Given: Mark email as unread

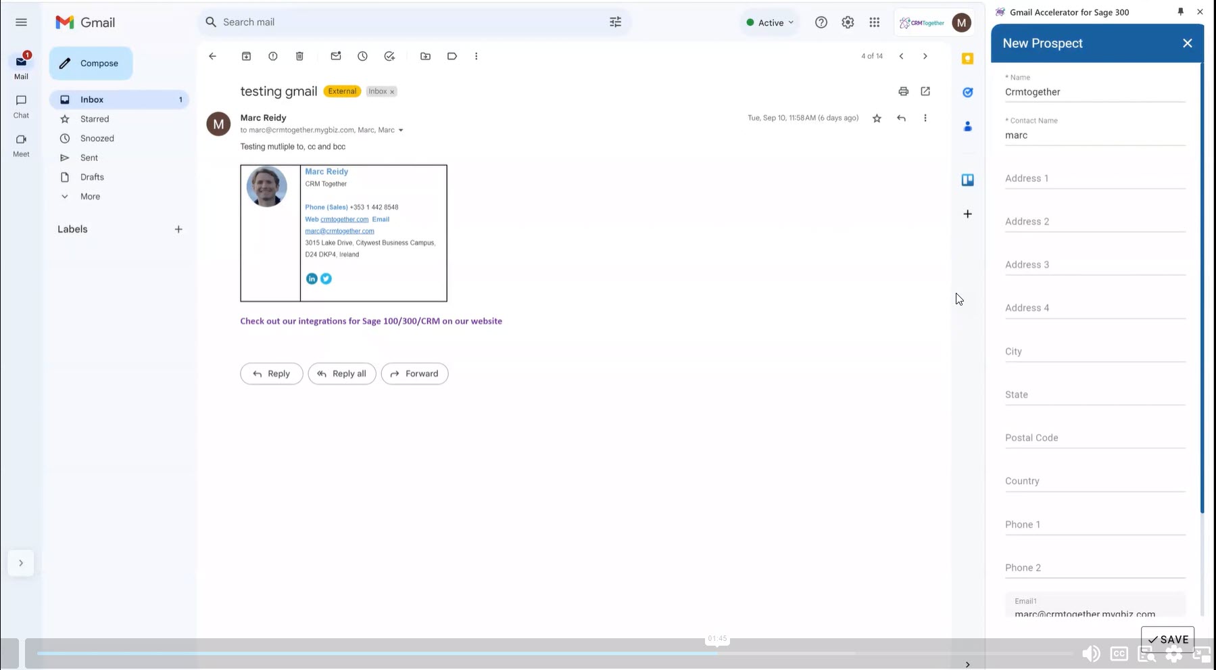Looking at the screenshot, I should pyautogui.click(x=336, y=56).
